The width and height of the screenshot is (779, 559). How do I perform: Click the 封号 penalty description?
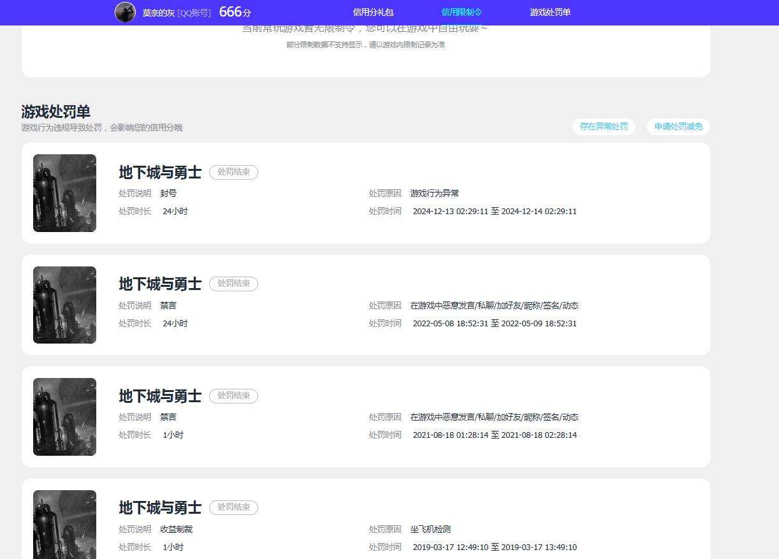pyautogui.click(x=168, y=193)
